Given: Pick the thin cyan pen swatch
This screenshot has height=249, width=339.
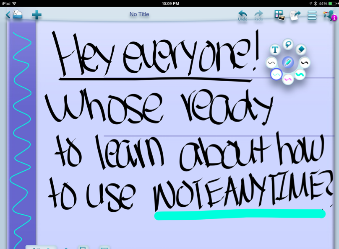Looking at the screenshot, I should point(276,74).
